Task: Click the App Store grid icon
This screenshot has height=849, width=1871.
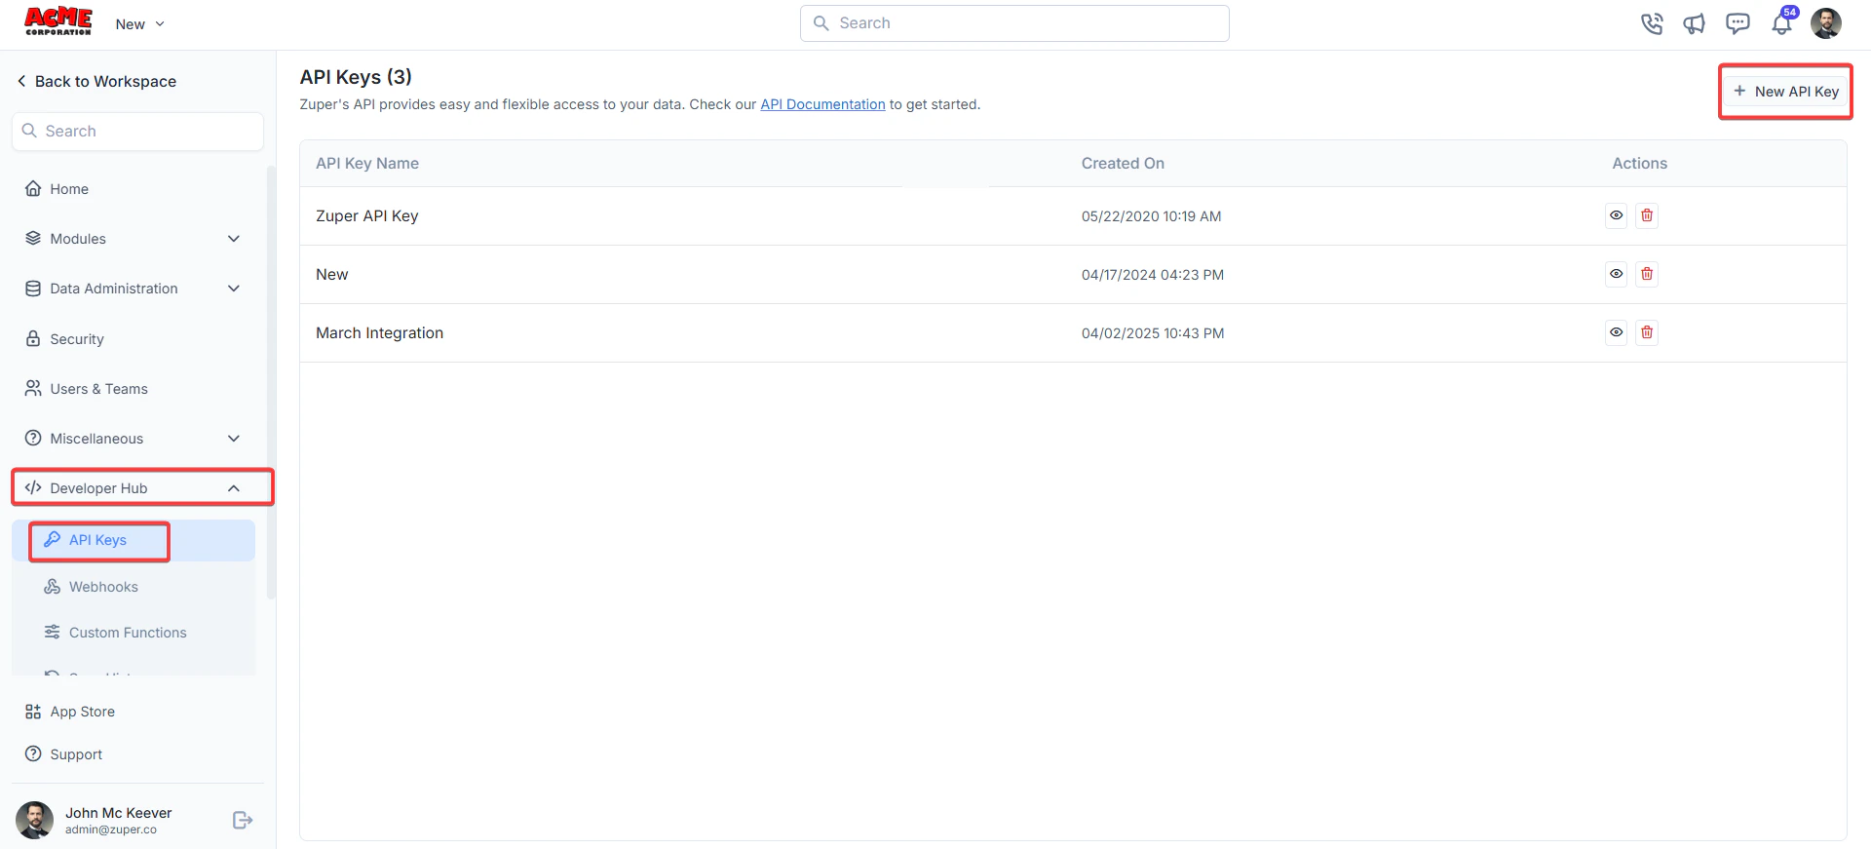Action: 33,712
